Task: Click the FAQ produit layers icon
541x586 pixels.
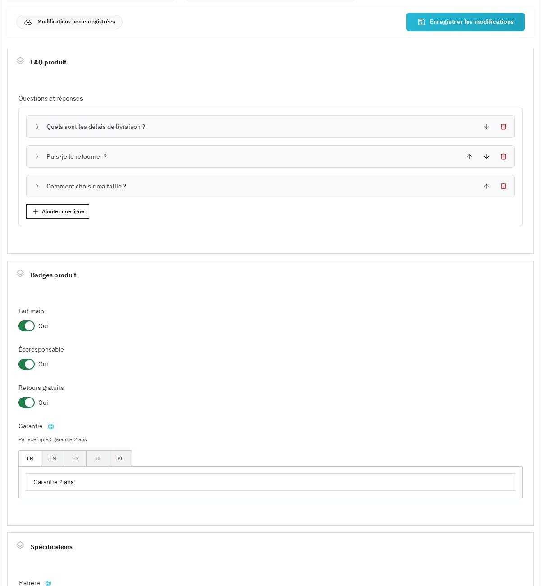Action: pos(20,61)
